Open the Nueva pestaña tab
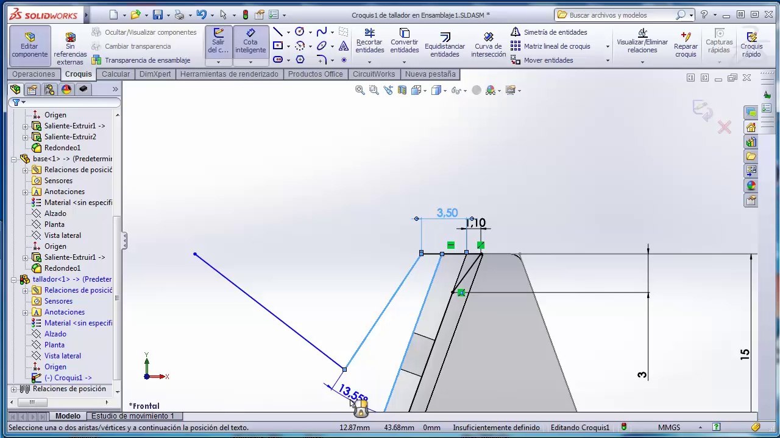This screenshot has width=780, height=438. [x=430, y=74]
